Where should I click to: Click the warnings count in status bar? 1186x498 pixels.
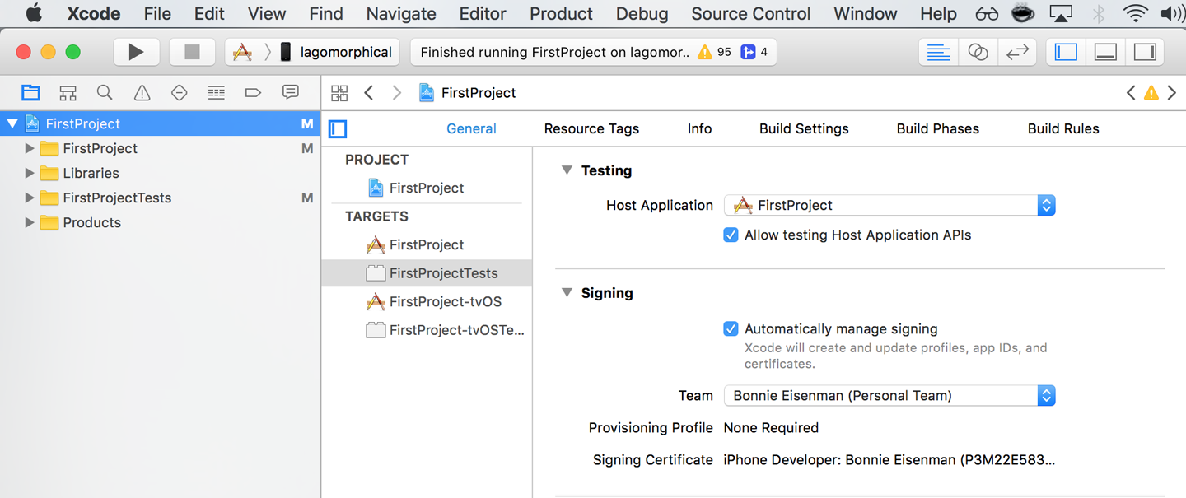(714, 52)
